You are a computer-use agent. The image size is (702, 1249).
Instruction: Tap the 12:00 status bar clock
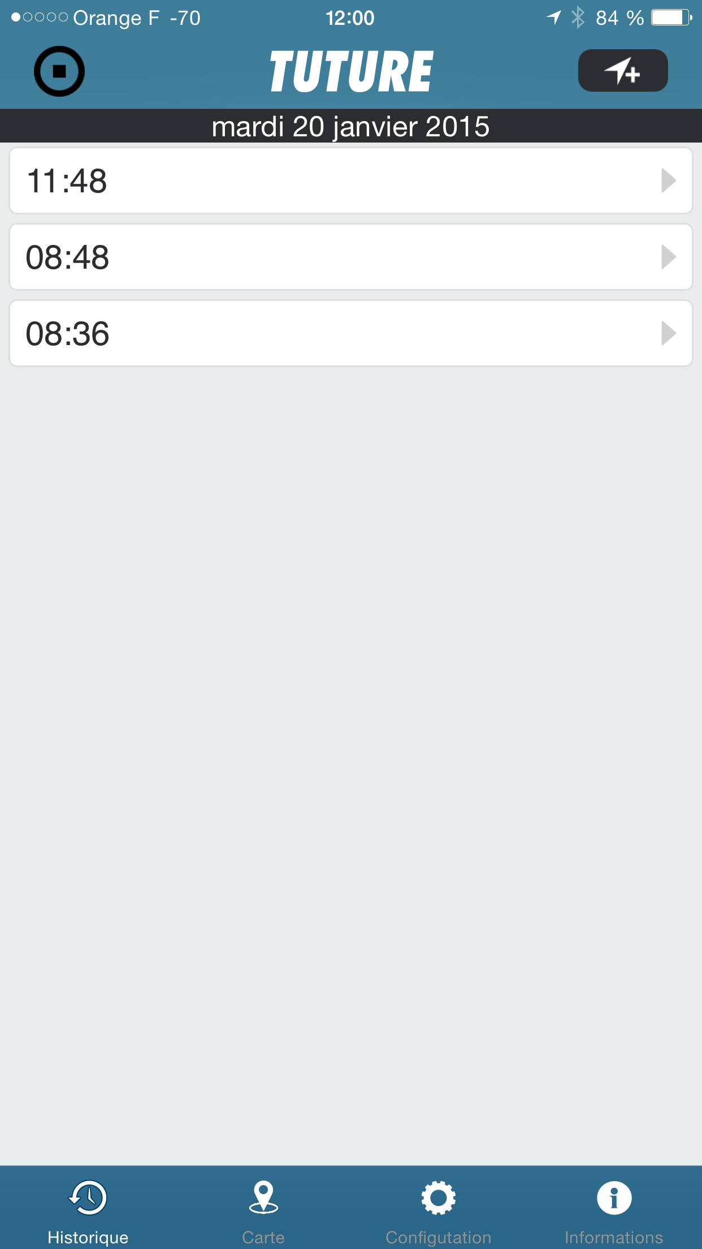[350, 18]
